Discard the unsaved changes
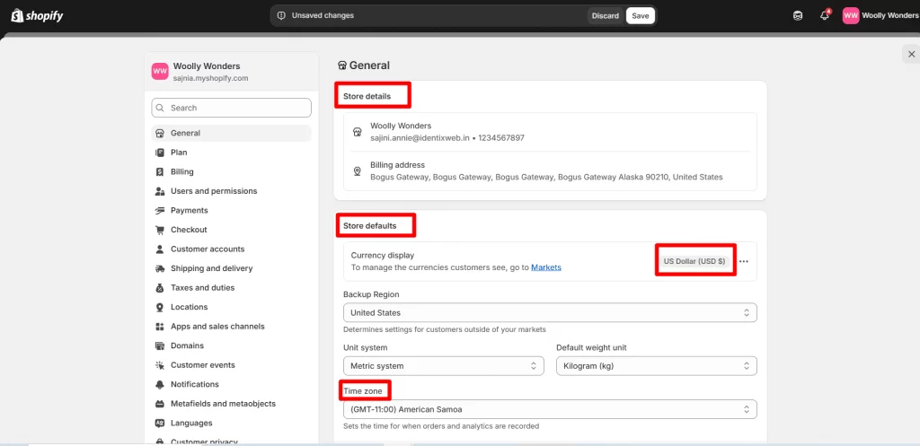The height and width of the screenshot is (446, 920). (605, 16)
